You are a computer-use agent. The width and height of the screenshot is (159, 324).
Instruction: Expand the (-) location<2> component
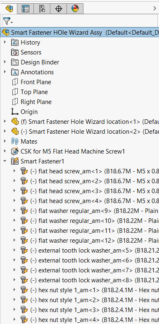pyautogui.click(x=5, y=131)
